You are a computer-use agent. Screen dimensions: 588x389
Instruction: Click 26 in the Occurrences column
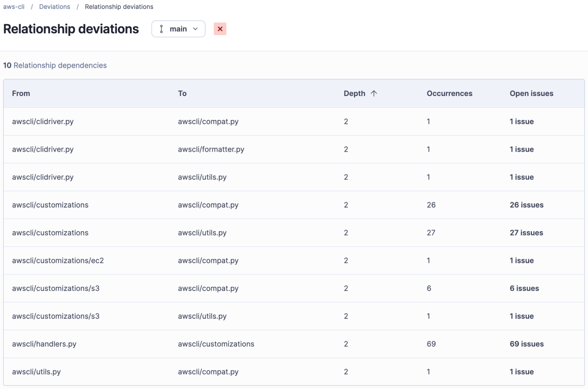coord(431,205)
